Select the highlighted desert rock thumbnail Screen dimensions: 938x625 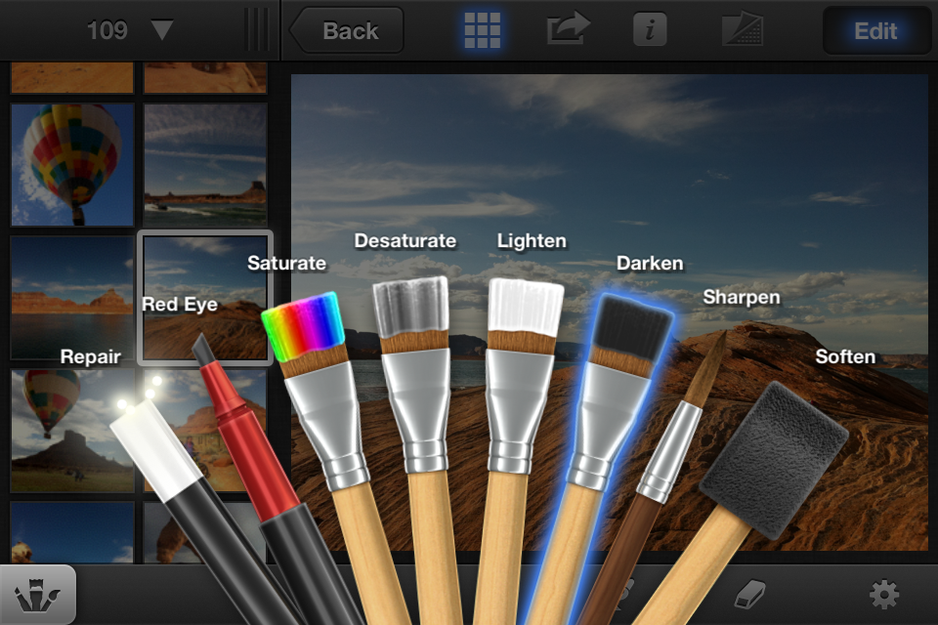205,297
